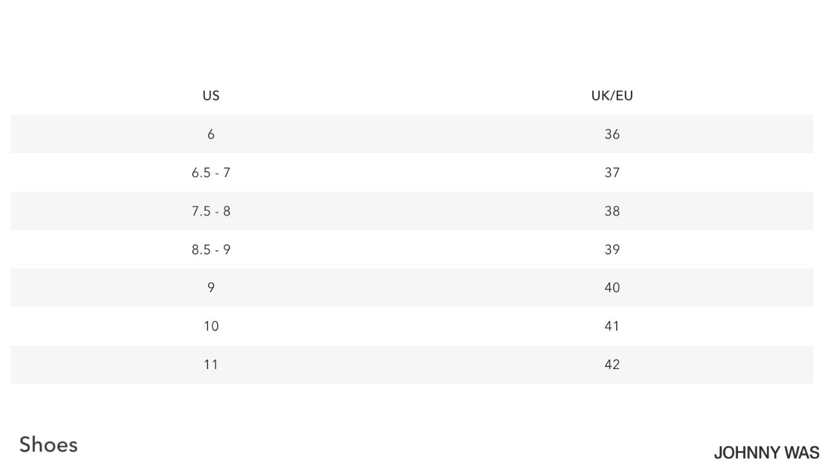The image size is (830, 467).
Task: Click the Shoes heading text
Action: [x=49, y=445]
